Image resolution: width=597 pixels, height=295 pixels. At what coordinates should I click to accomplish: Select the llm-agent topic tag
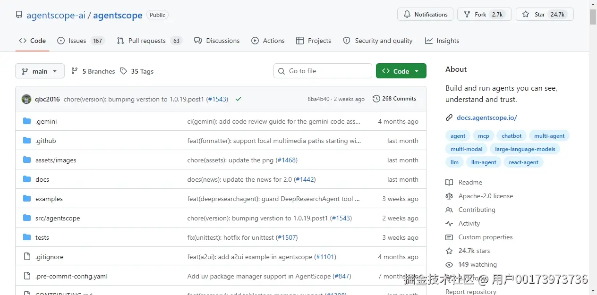pyautogui.click(x=484, y=162)
